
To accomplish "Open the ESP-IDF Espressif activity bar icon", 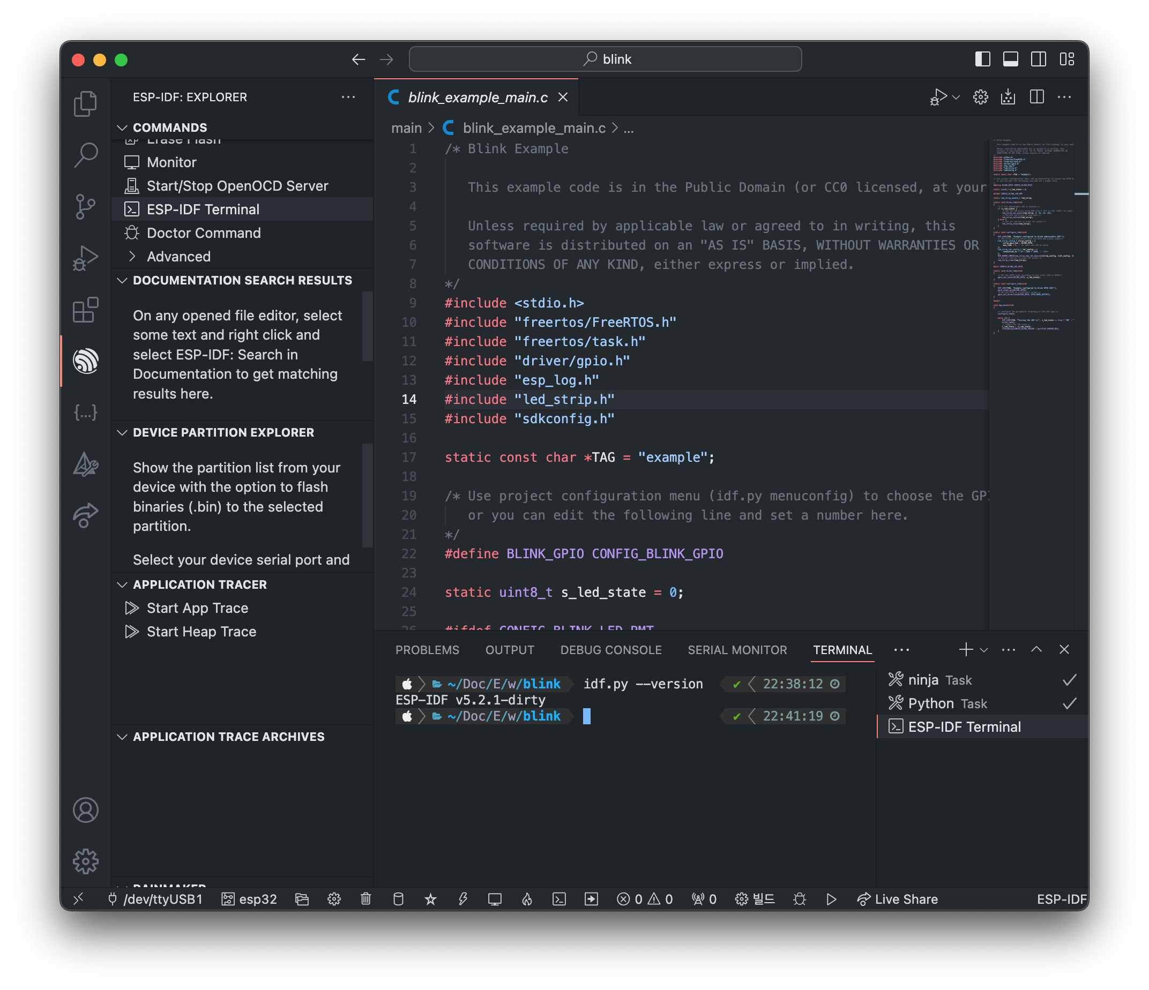I will (x=85, y=361).
